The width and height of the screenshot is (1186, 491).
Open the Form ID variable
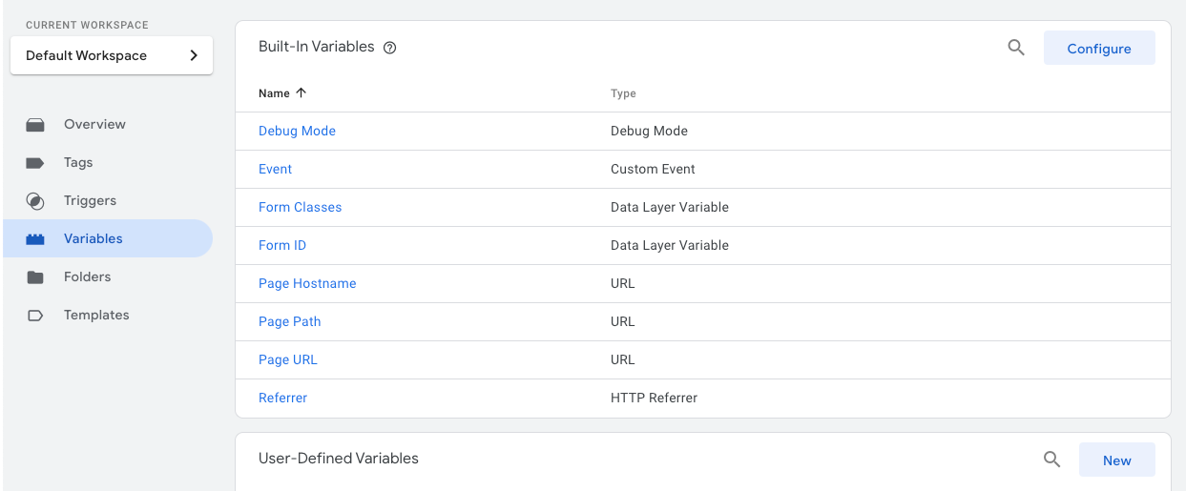pyautogui.click(x=282, y=245)
